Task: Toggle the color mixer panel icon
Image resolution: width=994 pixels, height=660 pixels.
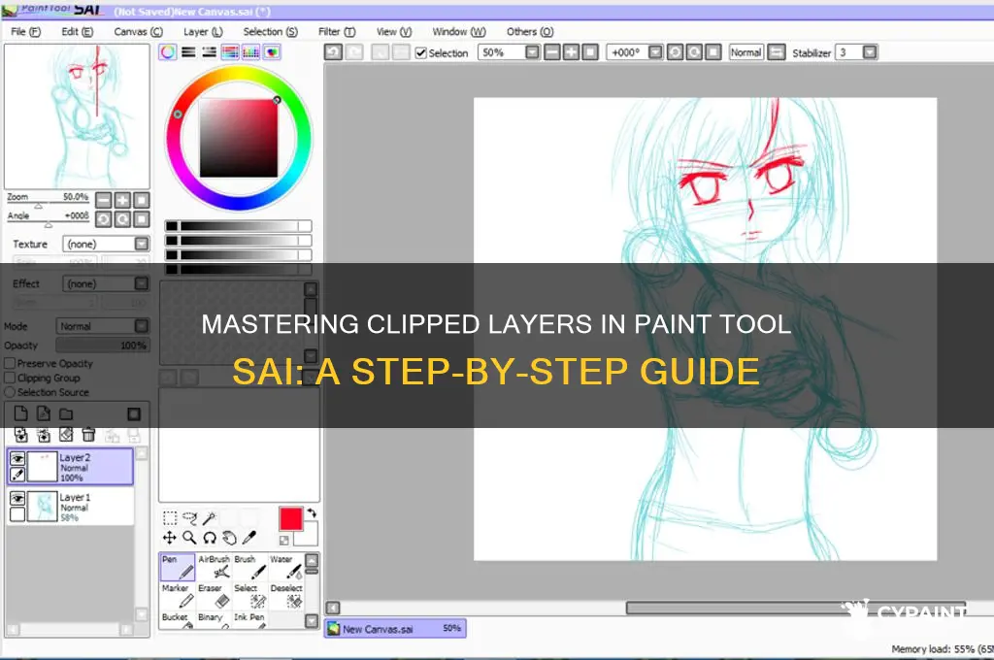Action: tap(230, 52)
